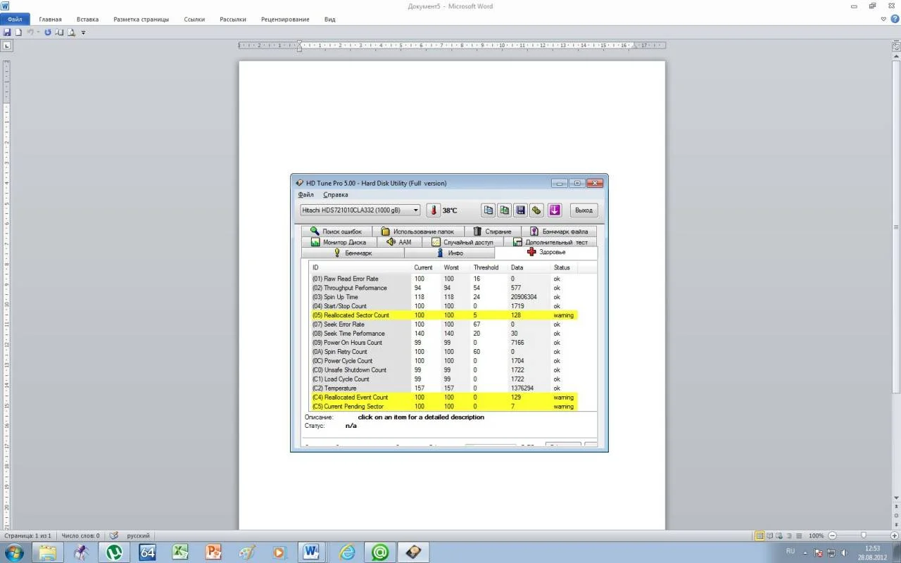The width and height of the screenshot is (901, 563).
Task: Click the tab selector box beside ruler
Action: pyautogui.click(x=8, y=46)
